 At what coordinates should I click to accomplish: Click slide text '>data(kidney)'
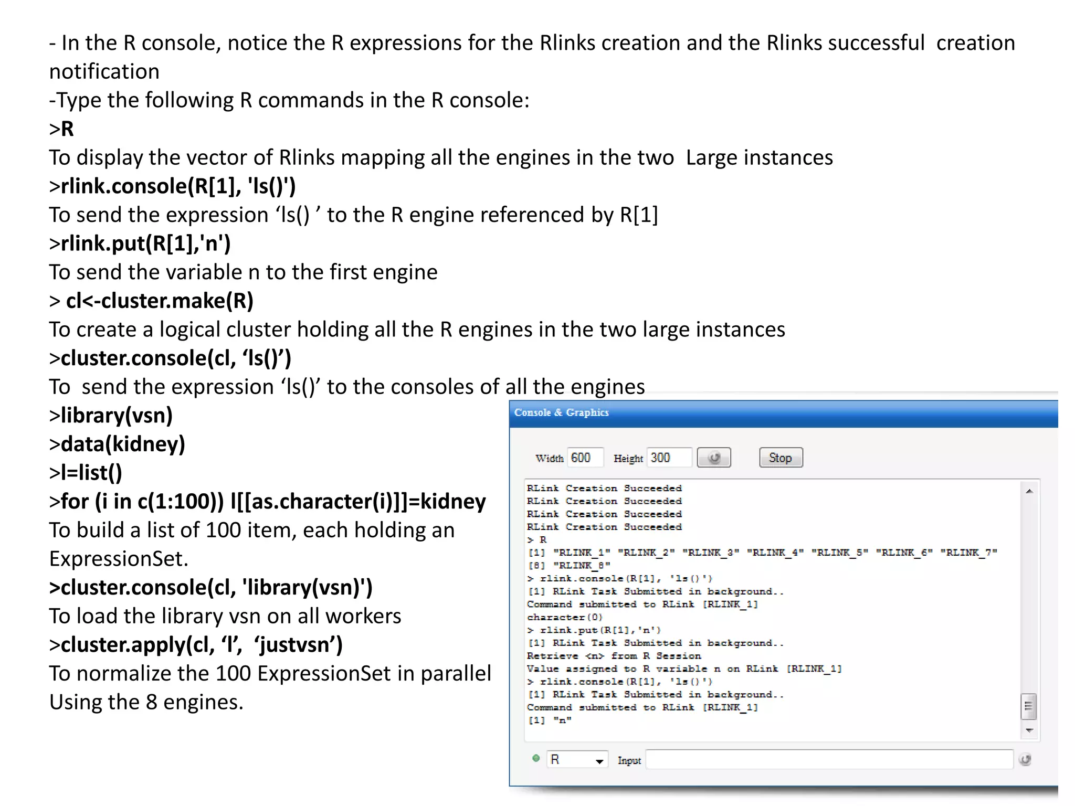tap(117, 444)
